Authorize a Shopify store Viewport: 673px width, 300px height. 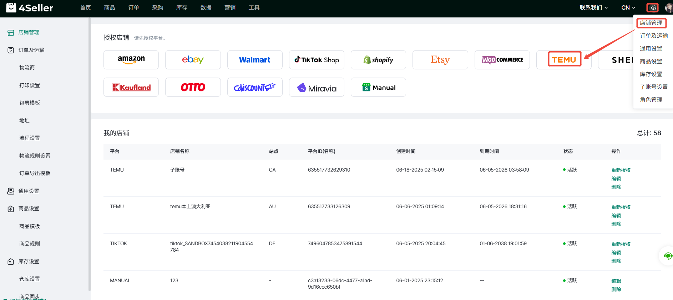click(x=378, y=60)
